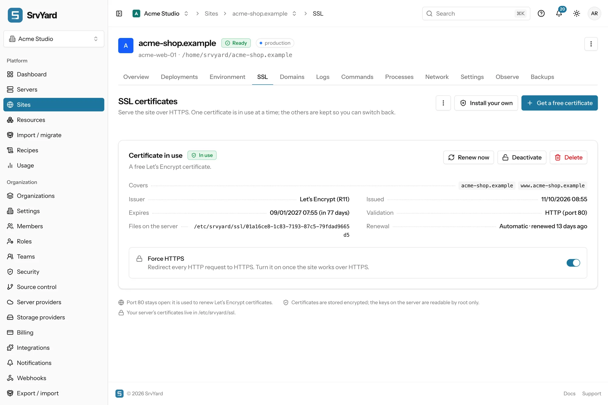Open Servers in the sidebar
The image size is (608, 405).
point(54,90)
